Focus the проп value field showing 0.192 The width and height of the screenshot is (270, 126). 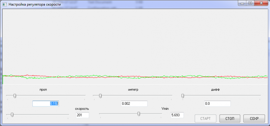[x=46, y=104]
